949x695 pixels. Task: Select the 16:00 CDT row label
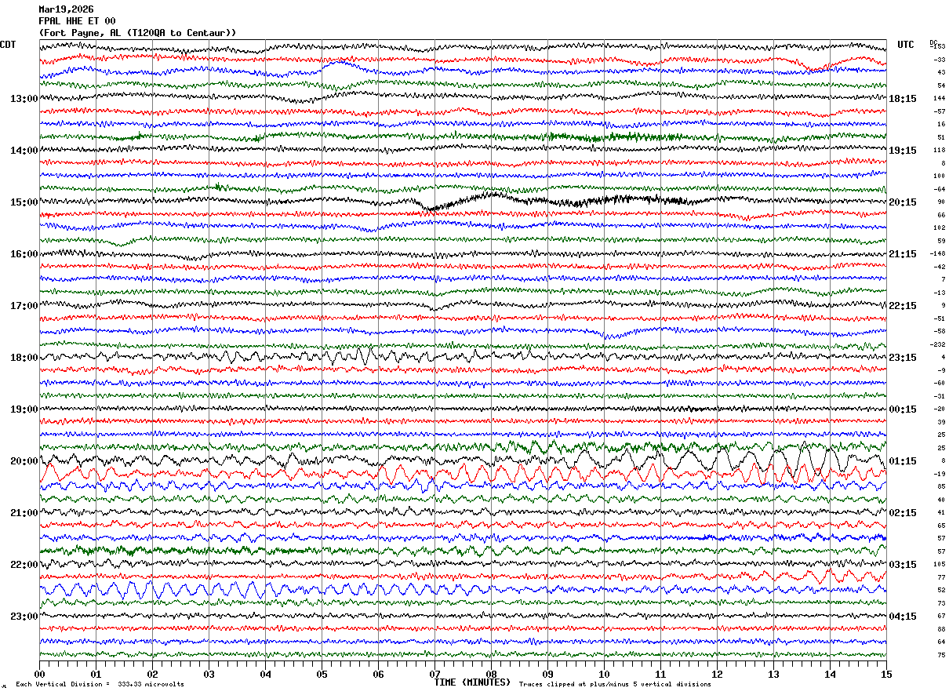coord(24,254)
